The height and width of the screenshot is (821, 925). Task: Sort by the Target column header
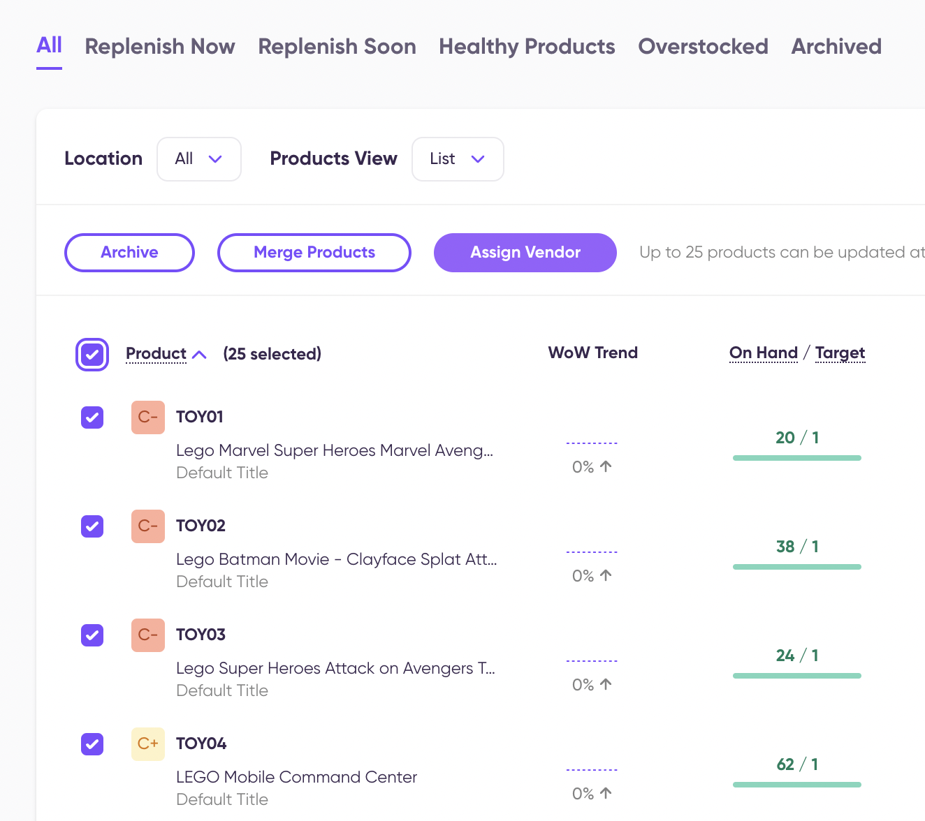(x=840, y=353)
